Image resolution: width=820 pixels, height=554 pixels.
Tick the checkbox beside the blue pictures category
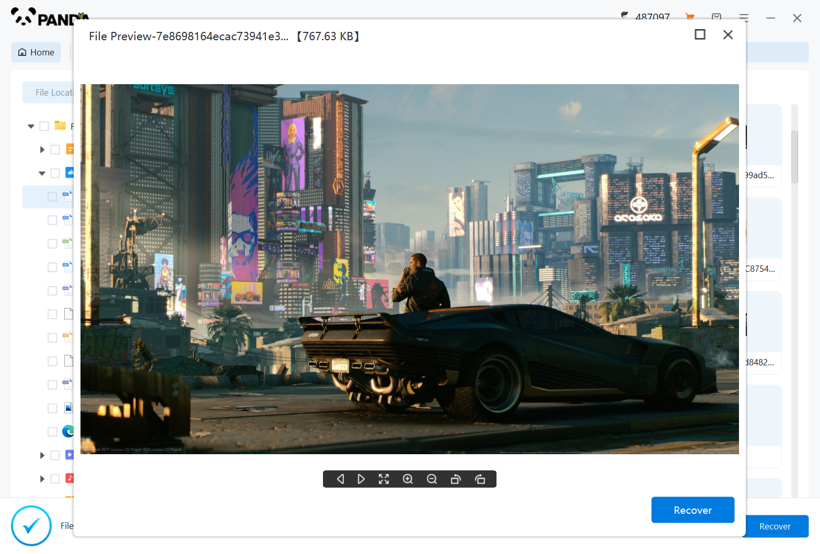[55, 173]
